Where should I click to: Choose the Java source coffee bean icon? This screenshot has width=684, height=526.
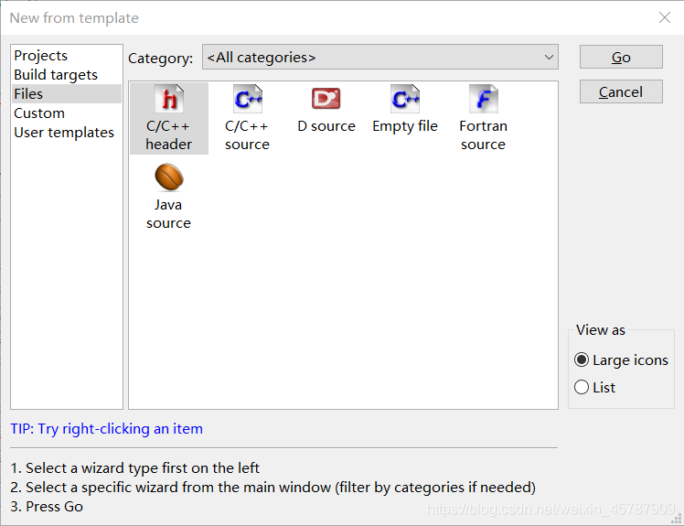click(168, 177)
